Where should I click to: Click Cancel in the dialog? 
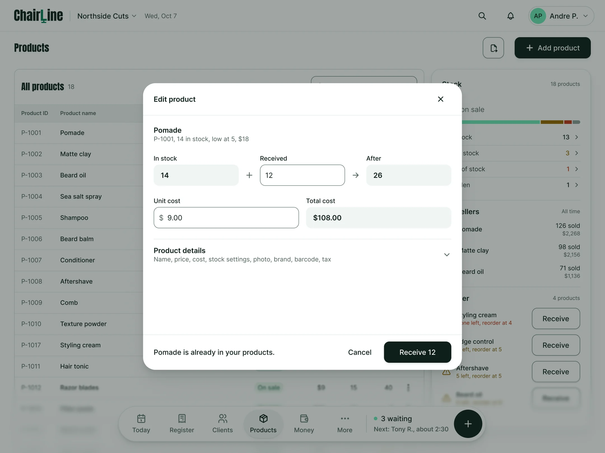360,352
